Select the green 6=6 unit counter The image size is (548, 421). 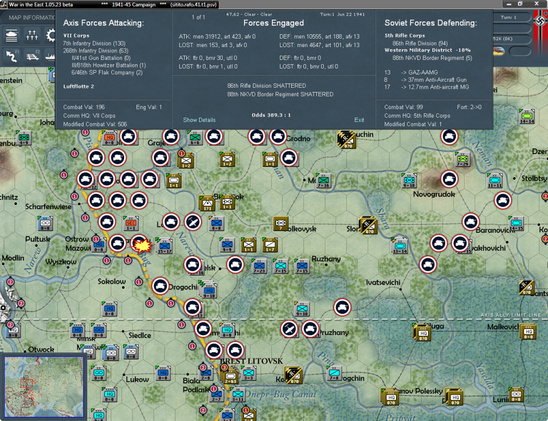(x=195, y=138)
